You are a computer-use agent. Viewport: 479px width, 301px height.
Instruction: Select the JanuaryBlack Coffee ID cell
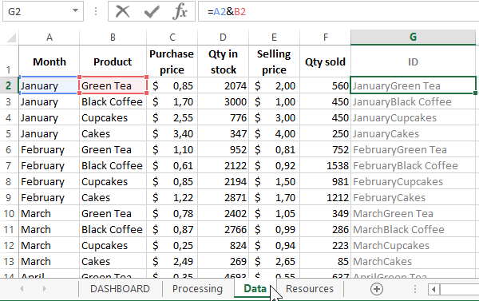point(413,101)
